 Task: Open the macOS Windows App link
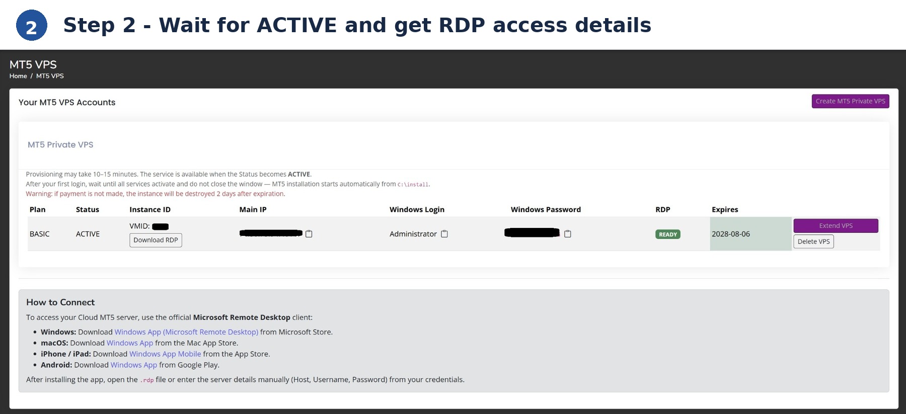[130, 343]
